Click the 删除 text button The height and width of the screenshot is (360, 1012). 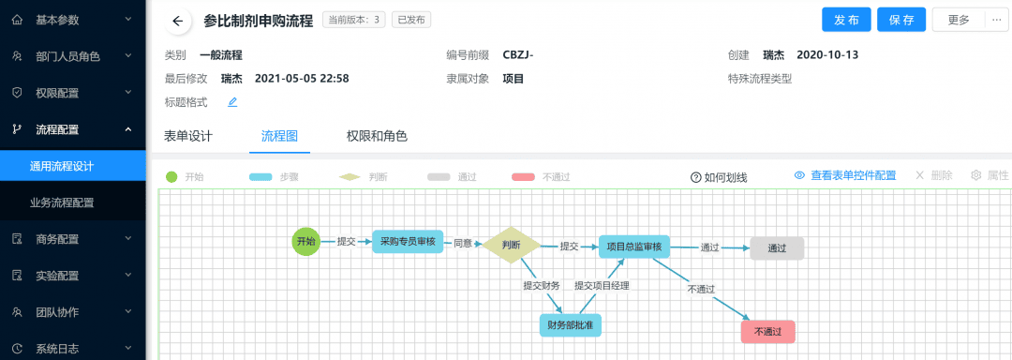942,175
